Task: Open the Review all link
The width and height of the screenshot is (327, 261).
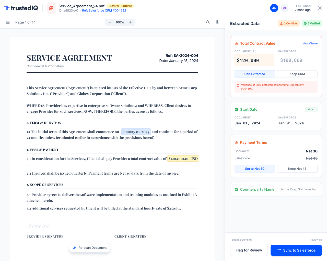Action: (x=316, y=240)
